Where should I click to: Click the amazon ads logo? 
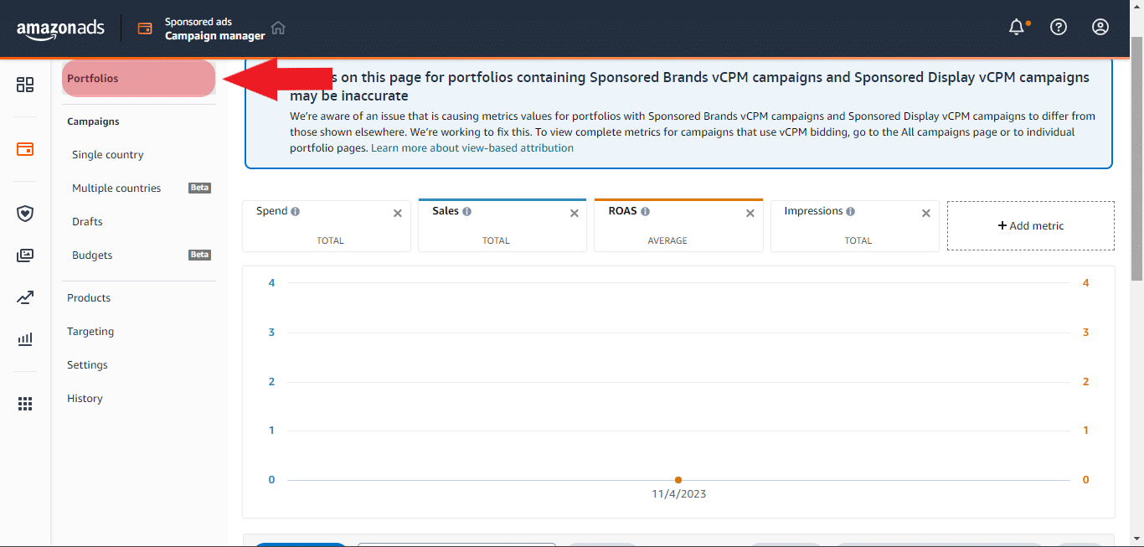[60, 28]
